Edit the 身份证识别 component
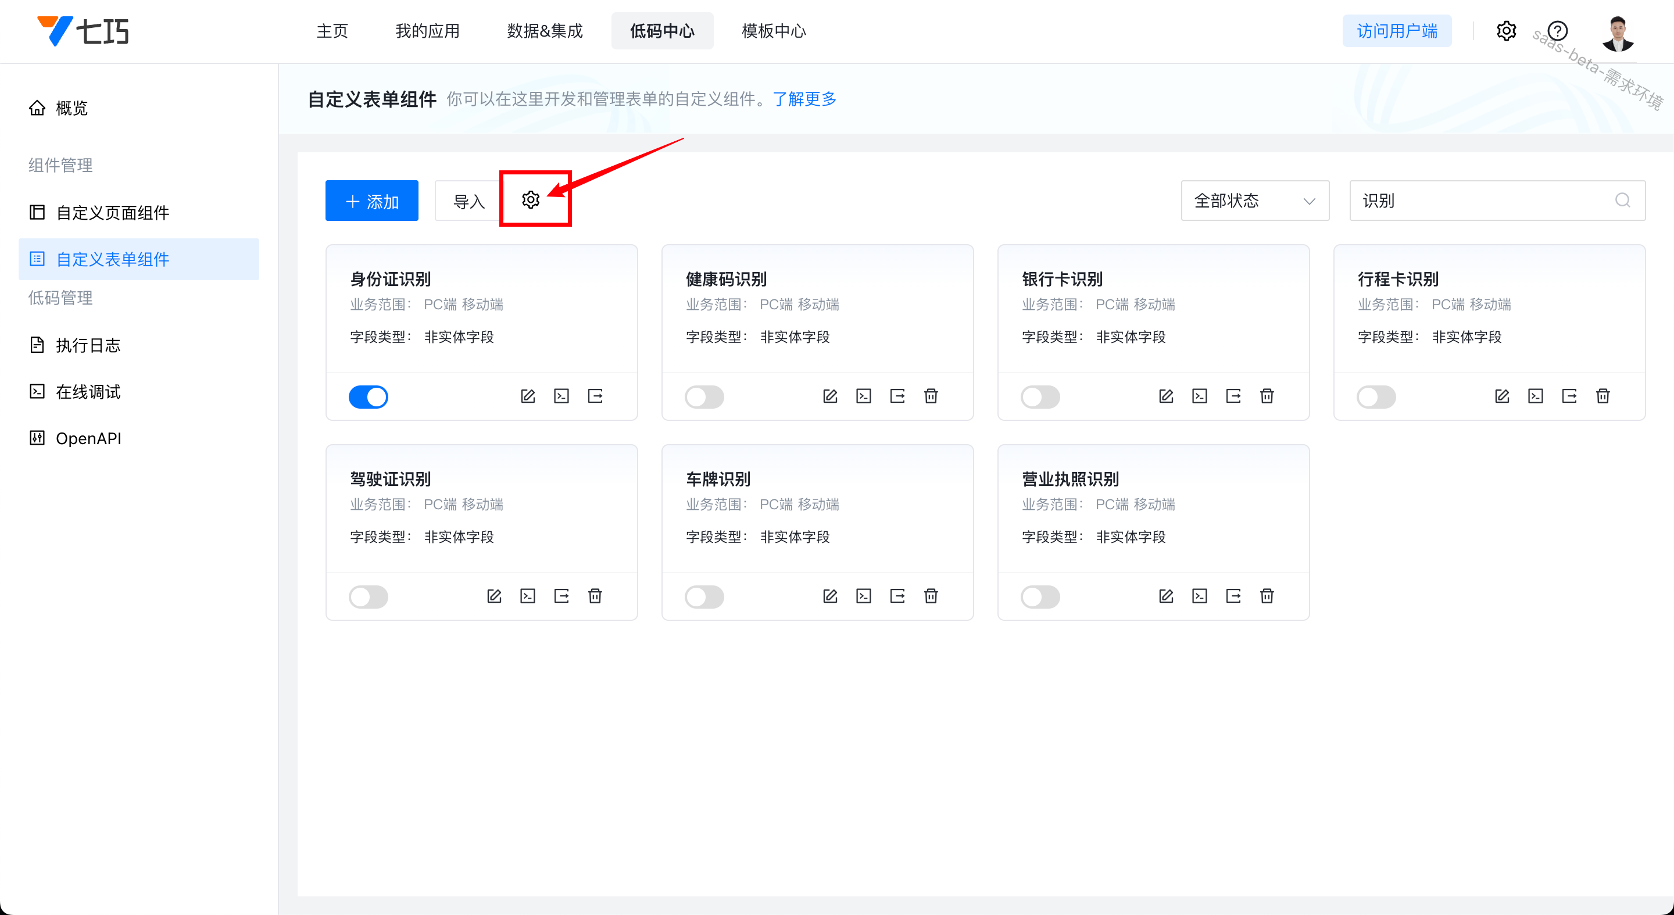 (528, 396)
